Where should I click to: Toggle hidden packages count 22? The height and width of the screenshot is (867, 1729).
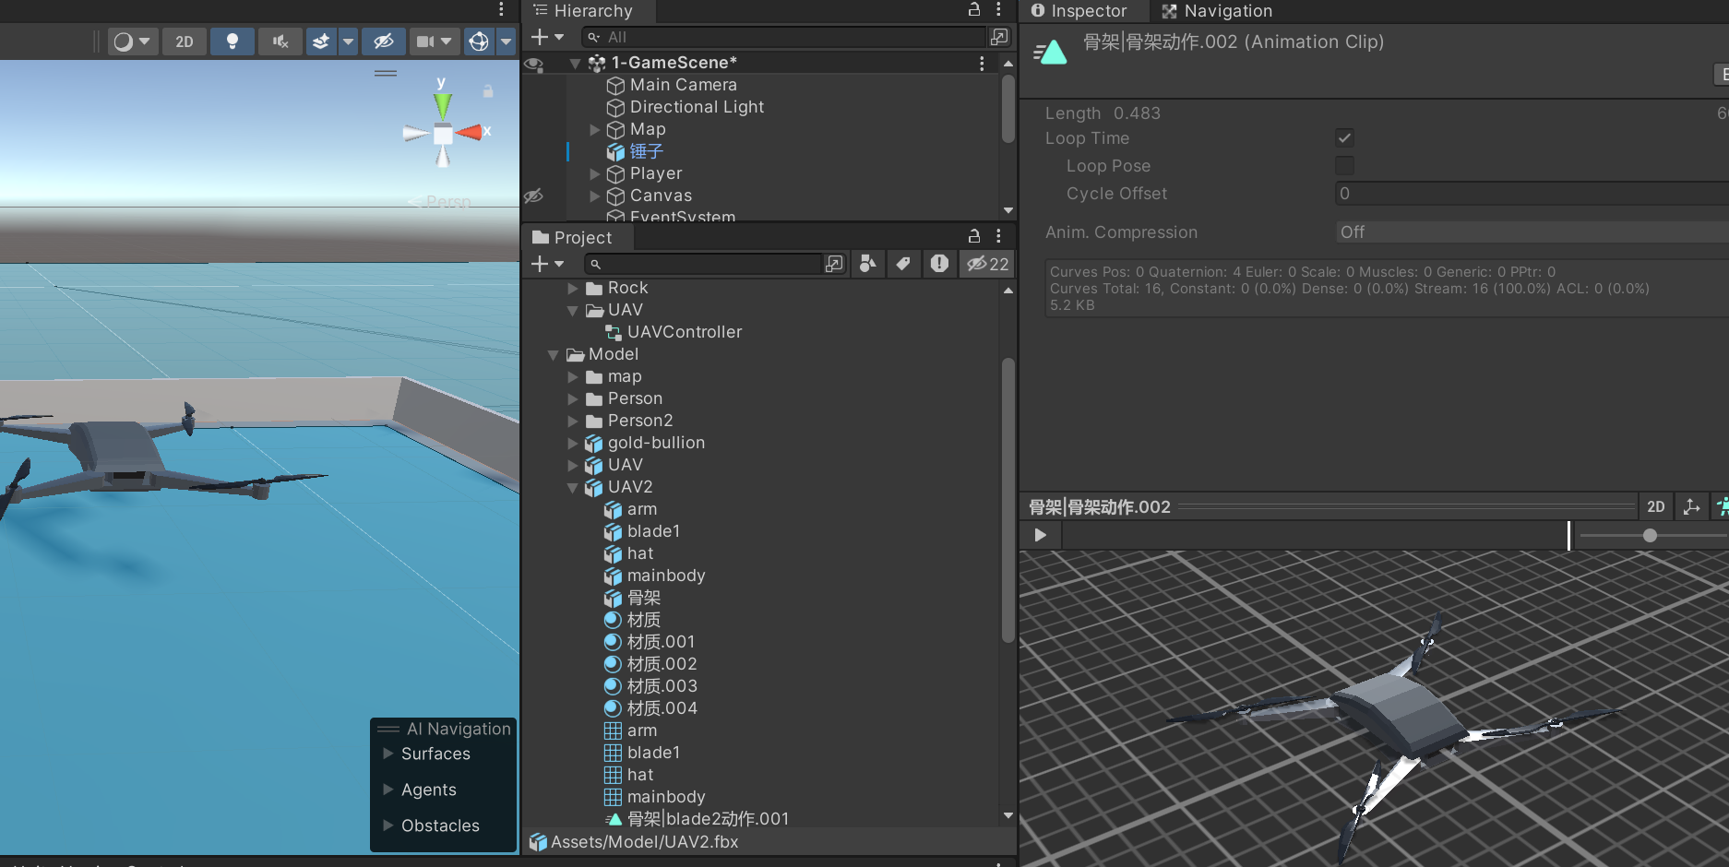(x=987, y=264)
